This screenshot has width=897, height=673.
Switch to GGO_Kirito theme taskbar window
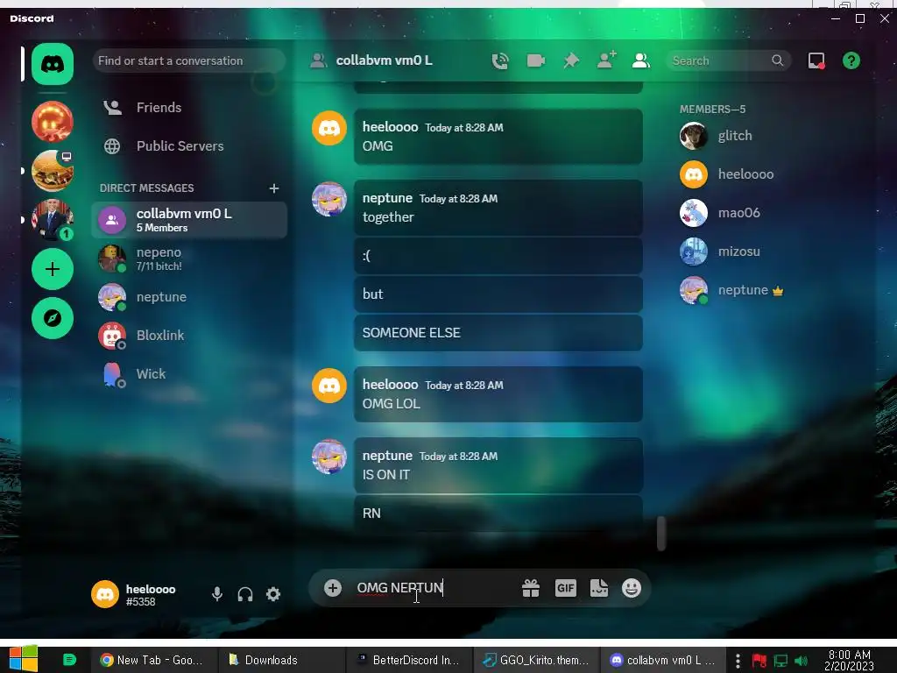tap(537, 660)
